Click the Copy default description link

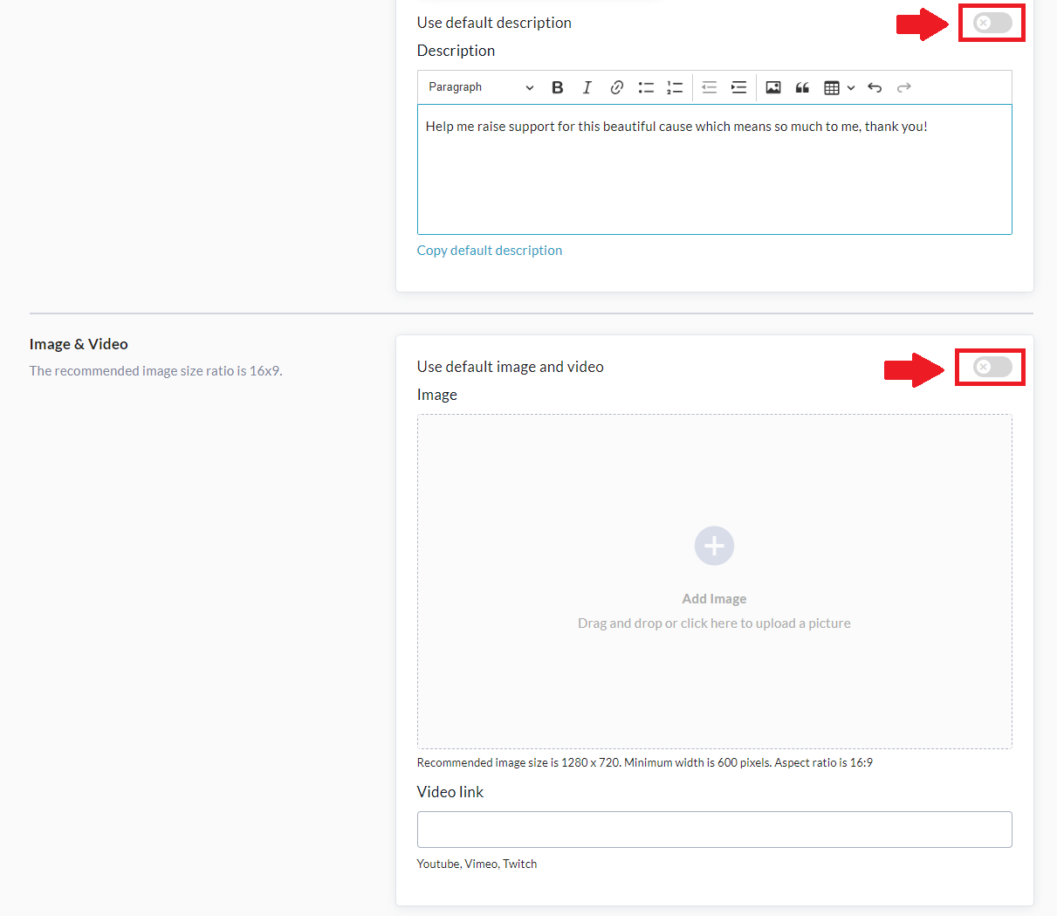[x=489, y=251]
